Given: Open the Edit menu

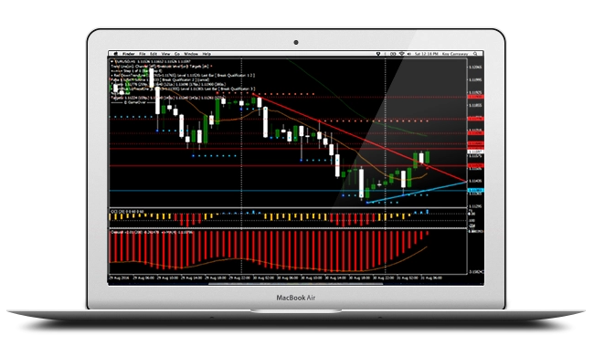Looking at the screenshot, I should pyautogui.click(x=154, y=54).
